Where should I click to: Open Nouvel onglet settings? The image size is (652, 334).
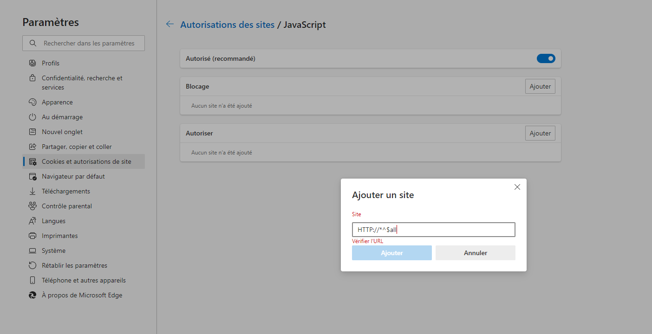pyautogui.click(x=62, y=132)
